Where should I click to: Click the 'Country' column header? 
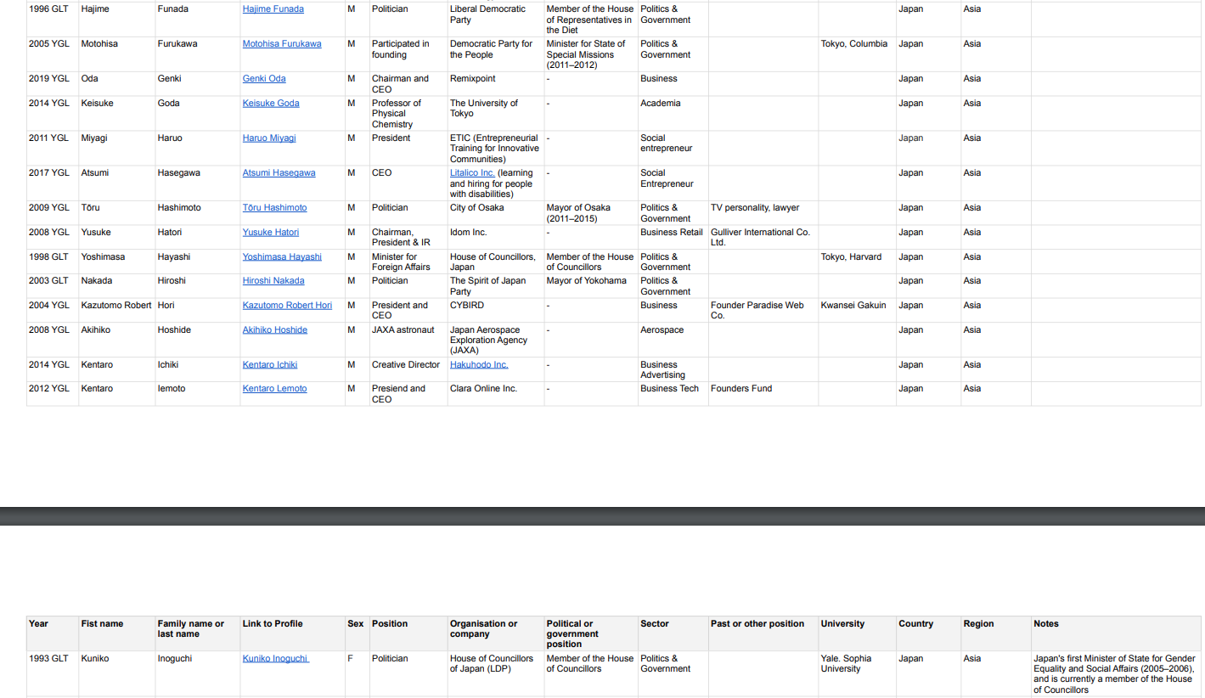[928, 633]
